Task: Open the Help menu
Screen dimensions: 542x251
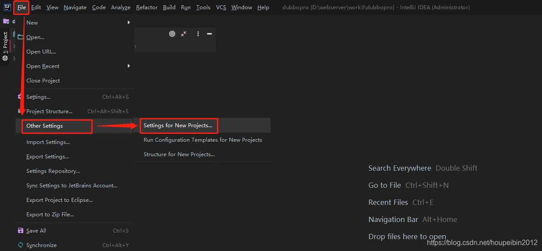Action: 263,7
